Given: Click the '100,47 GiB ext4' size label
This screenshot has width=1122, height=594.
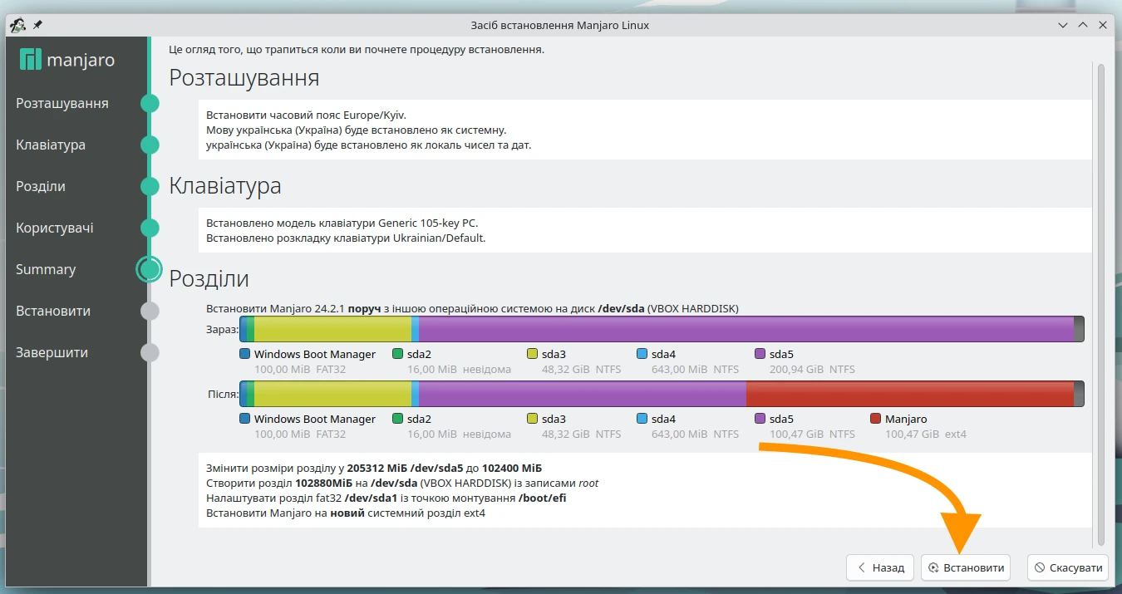Looking at the screenshot, I should coord(926,434).
